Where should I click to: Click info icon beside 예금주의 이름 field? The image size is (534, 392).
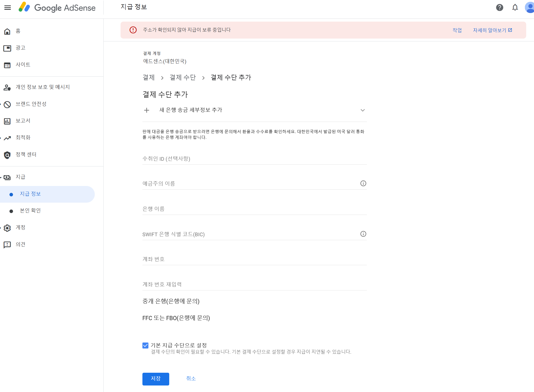[x=363, y=183]
